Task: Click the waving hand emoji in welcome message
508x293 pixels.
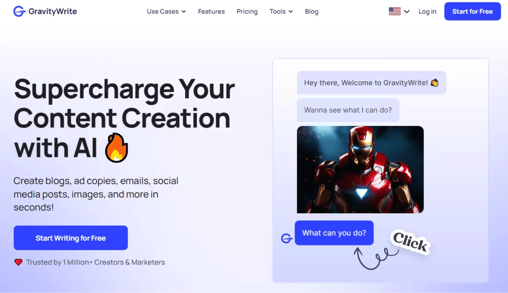Action: click(435, 82)
